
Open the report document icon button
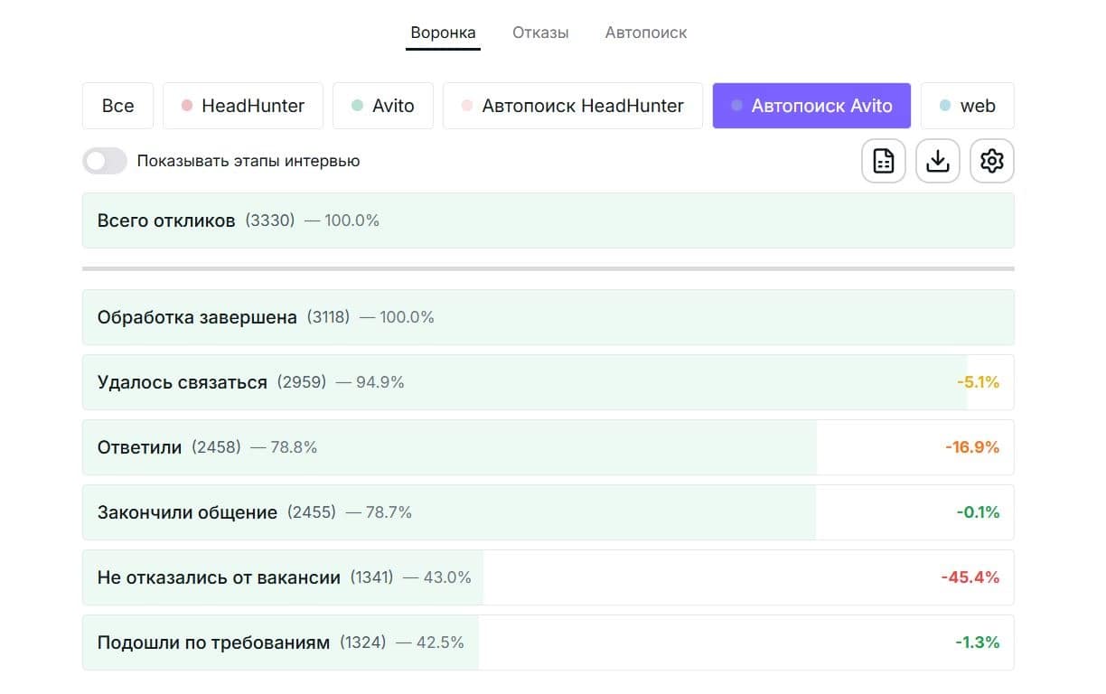point(884,161)
